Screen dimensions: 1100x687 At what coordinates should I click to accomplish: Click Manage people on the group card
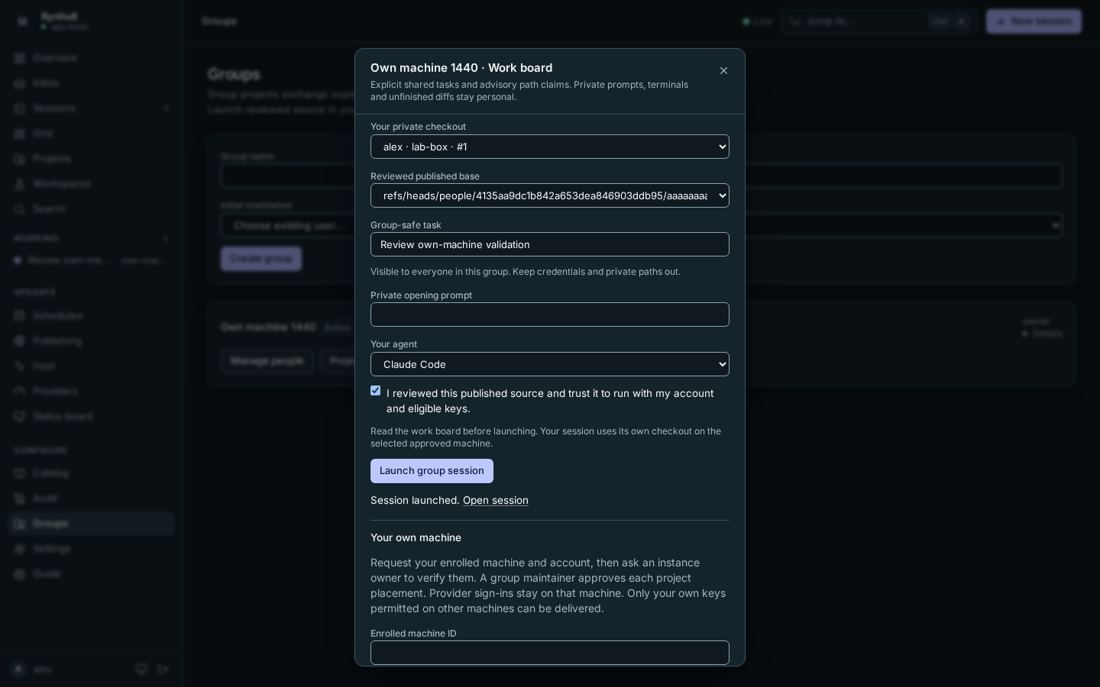267,361
